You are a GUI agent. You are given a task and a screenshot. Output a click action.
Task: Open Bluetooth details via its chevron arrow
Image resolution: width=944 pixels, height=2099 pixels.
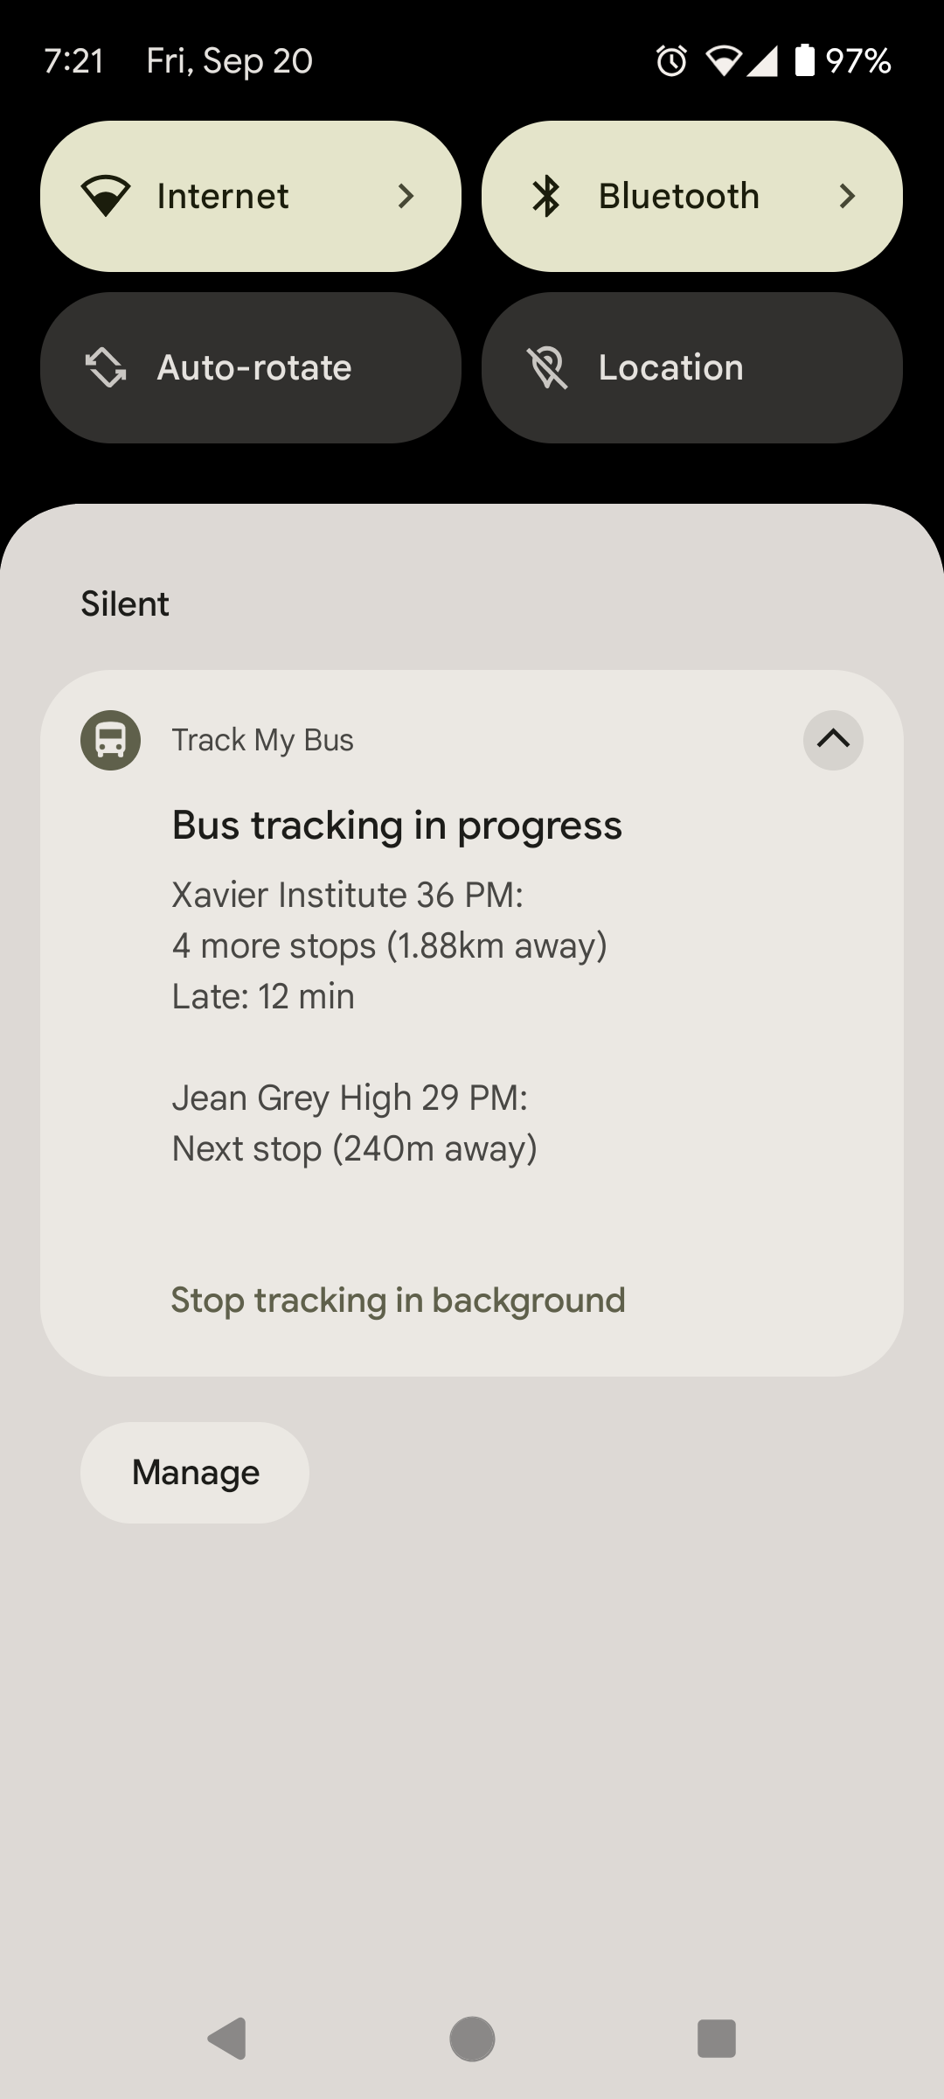click(847, 195)
